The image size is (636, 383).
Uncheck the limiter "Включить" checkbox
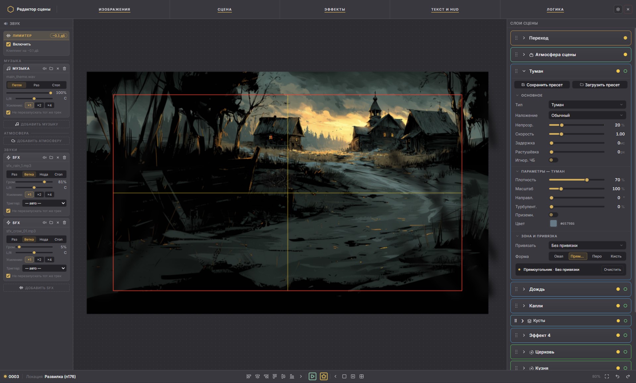coord(9,44)
